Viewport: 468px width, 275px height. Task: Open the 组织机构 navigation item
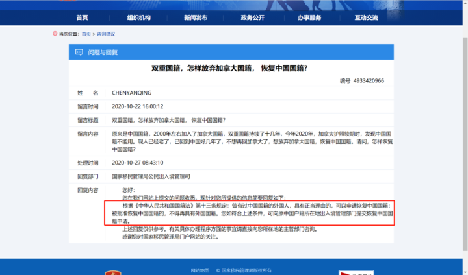[x=139, y=18]
